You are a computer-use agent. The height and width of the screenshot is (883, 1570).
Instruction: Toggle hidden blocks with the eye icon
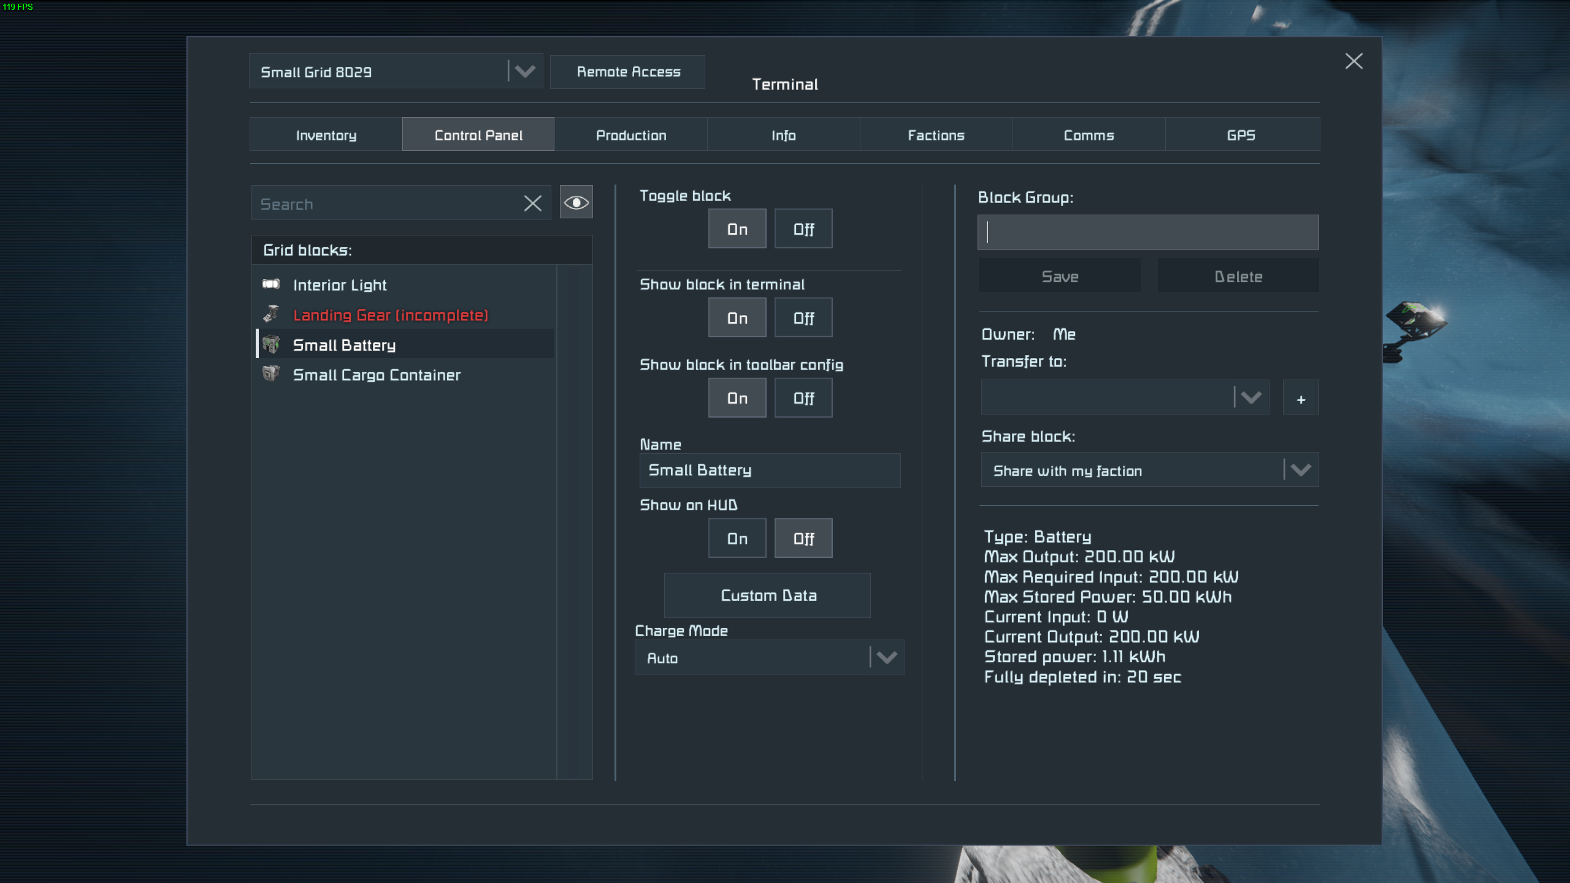(x=576, y=202)
